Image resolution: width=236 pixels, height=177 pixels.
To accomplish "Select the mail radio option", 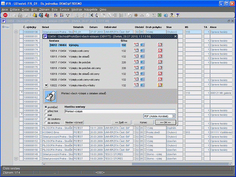I will 46,115.
